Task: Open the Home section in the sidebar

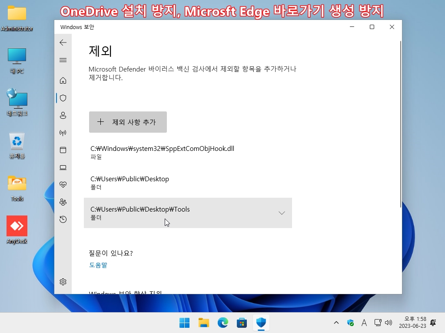Action: (x=63, y=81)
